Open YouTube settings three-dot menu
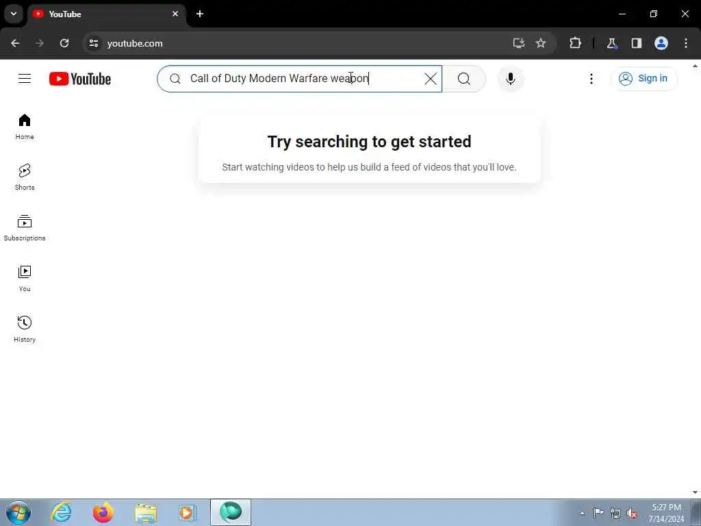This screenshot has width=701, height=526. pyautogui.click(x=591, y=79)
